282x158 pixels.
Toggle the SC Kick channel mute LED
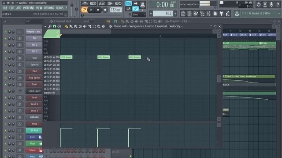point(6,131)
